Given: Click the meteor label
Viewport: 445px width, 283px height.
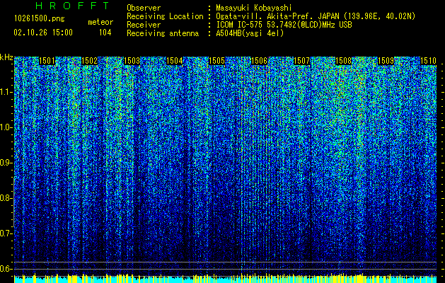Looking at the screenshot, I should click(x=100, y=22).
